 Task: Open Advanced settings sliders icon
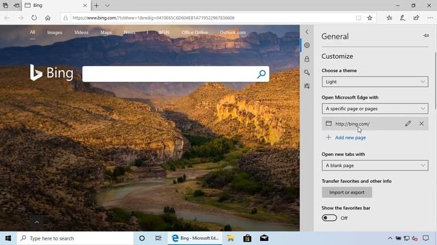tap(307, 86)
